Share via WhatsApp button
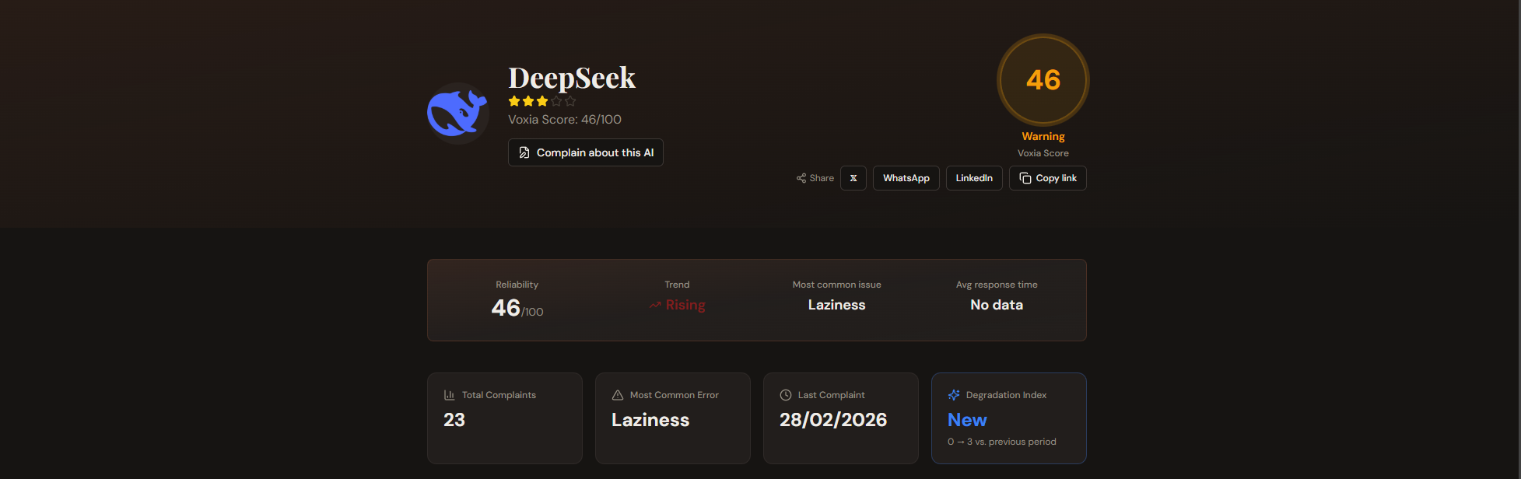 [906, 178]
